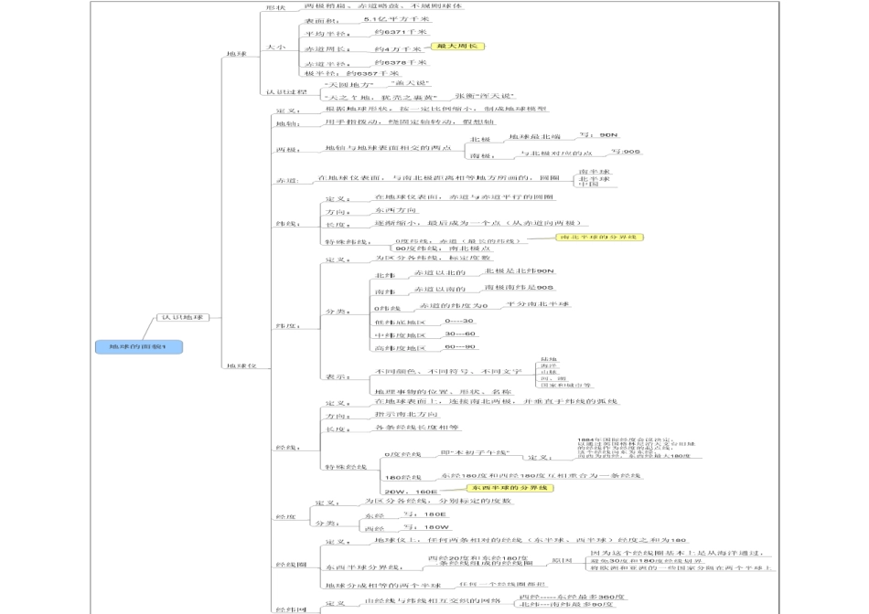Click the 写：90N label

click(x=598, y=135)
